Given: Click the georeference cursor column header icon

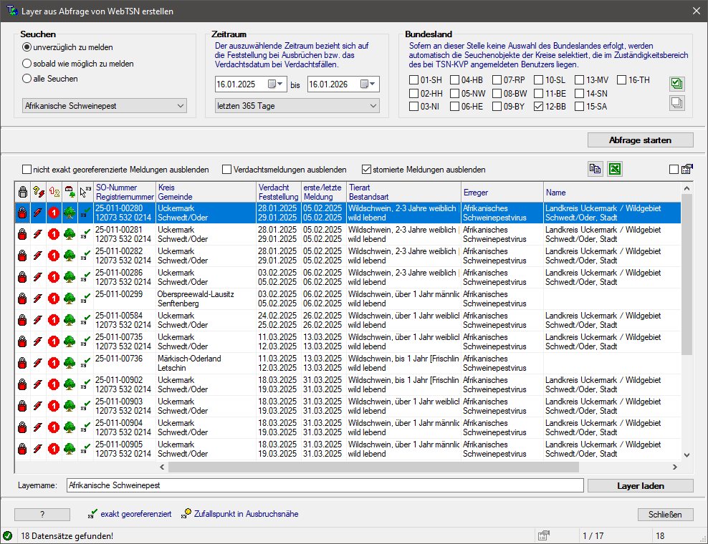Looking at the screenshot, I should point(85,192).
